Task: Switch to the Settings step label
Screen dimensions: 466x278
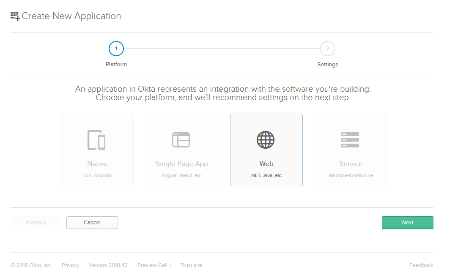Action: [x=328, y=65]
